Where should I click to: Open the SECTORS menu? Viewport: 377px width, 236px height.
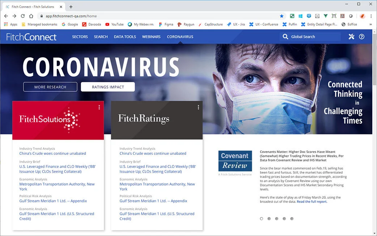click(x=80, y=37)
